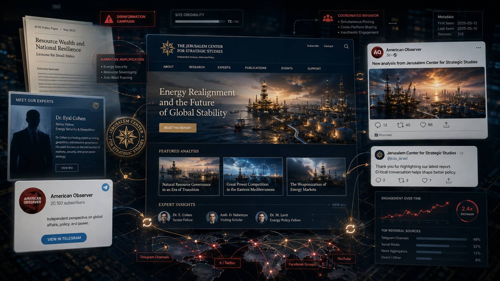
Task: Open the three-dot menu on American Observer post
Action: [x=478, y=48]
